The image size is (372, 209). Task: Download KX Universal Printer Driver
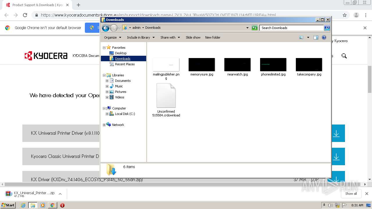336,133
